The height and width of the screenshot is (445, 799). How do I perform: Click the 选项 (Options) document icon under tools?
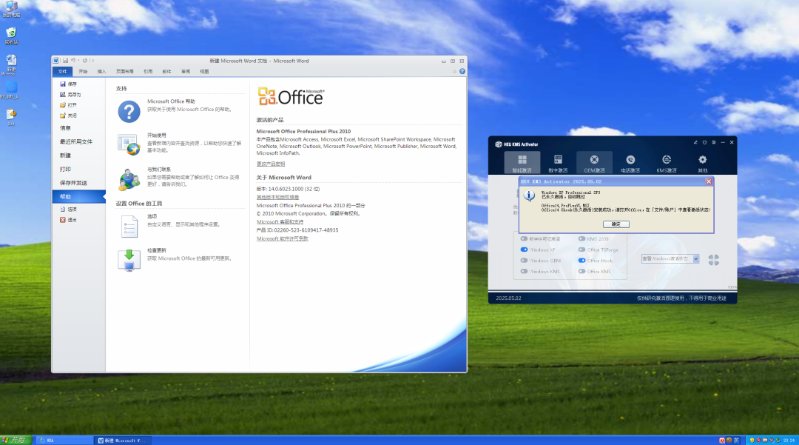point(129,227)
